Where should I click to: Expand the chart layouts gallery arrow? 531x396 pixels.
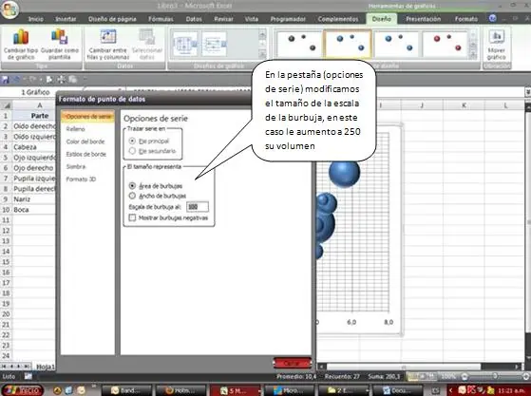pyautogui.click(x=262, y=54)
